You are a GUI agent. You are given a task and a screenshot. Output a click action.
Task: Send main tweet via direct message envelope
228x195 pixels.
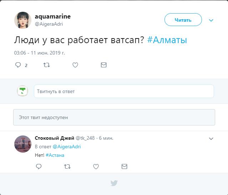point(104,65)
